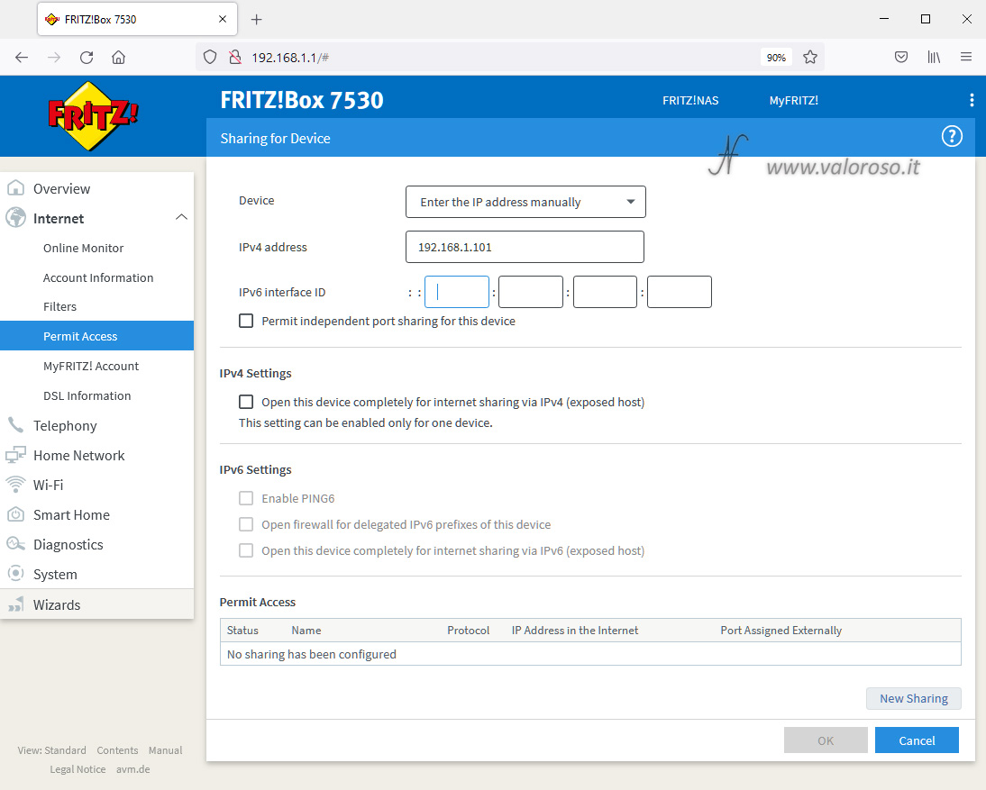Open the Firefox application menu
This screenshot has height=790, width=986.
click(x=966, y=57)
